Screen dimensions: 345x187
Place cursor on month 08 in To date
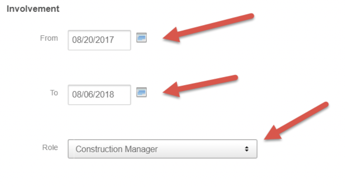pyautogui.click(x=76, y=95)
